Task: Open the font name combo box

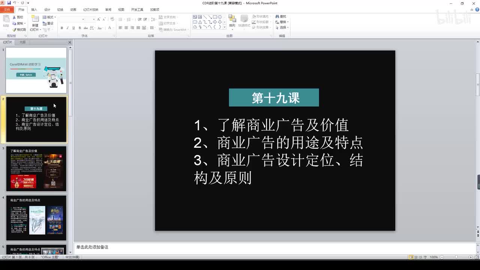Action: (72, 19)
